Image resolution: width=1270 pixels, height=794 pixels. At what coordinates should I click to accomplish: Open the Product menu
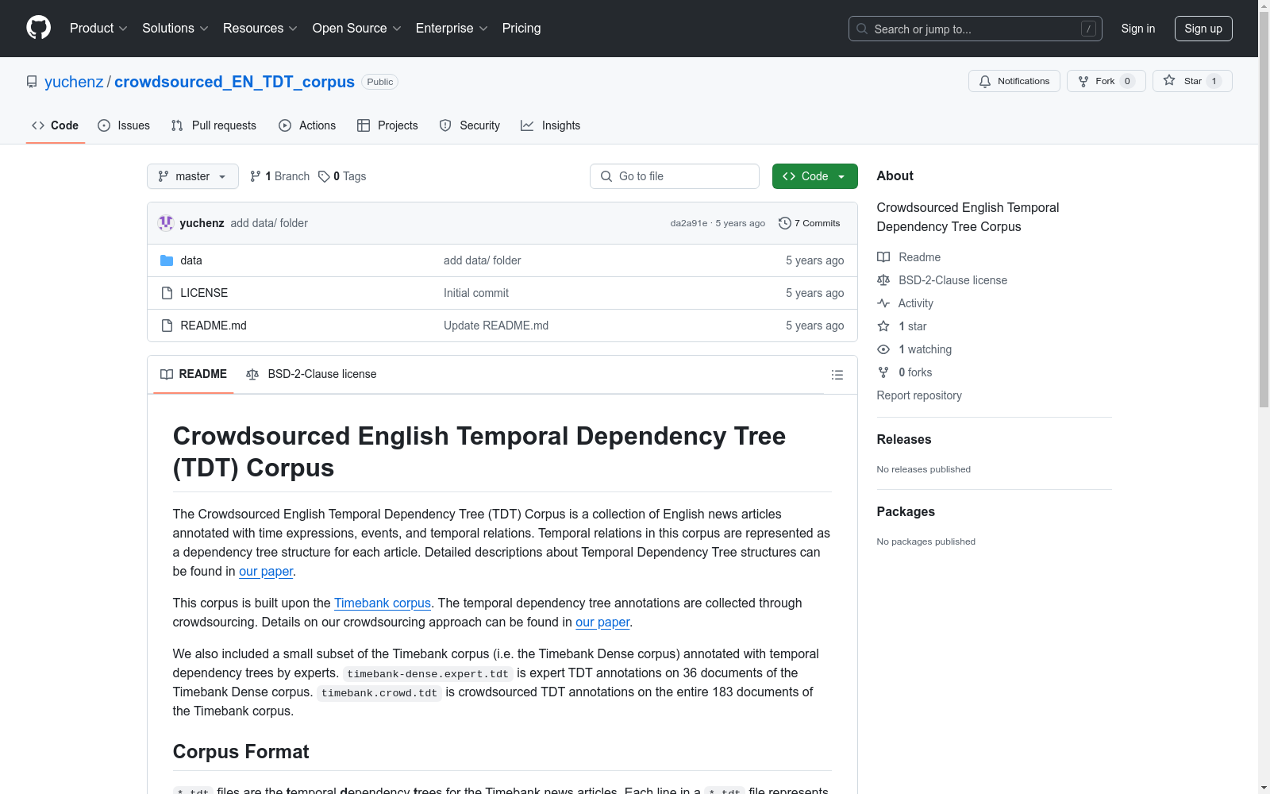(x=98, y=29)
